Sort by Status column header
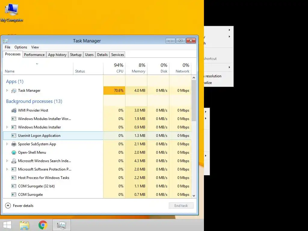The width and height of the screenshot is (308, 231). 88,69
